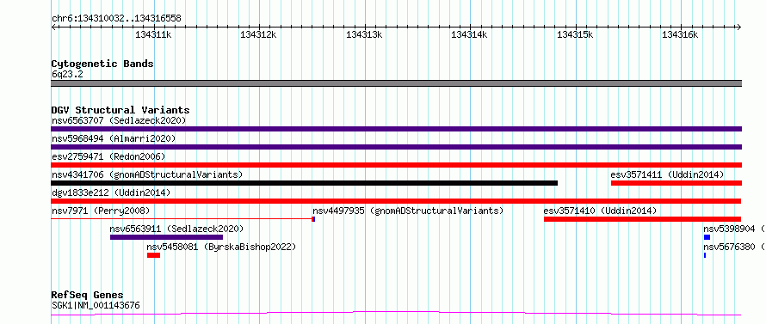
Task: Click the chr6:134310032..134316558 coordinate label
Action: [116, 19]
